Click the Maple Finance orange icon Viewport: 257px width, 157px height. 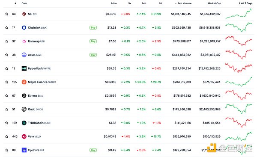[24, 82]
